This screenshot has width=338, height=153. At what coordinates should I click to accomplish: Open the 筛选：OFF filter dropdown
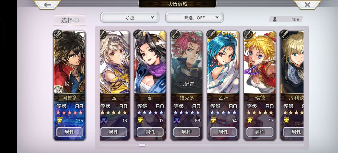pos(194,17)
